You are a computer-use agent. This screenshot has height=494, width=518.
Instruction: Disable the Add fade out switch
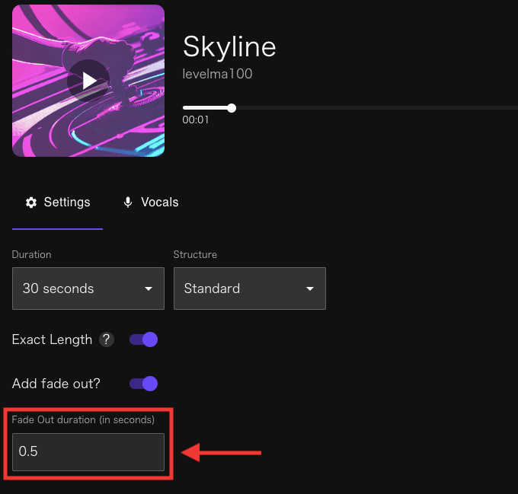pos(143,384)
